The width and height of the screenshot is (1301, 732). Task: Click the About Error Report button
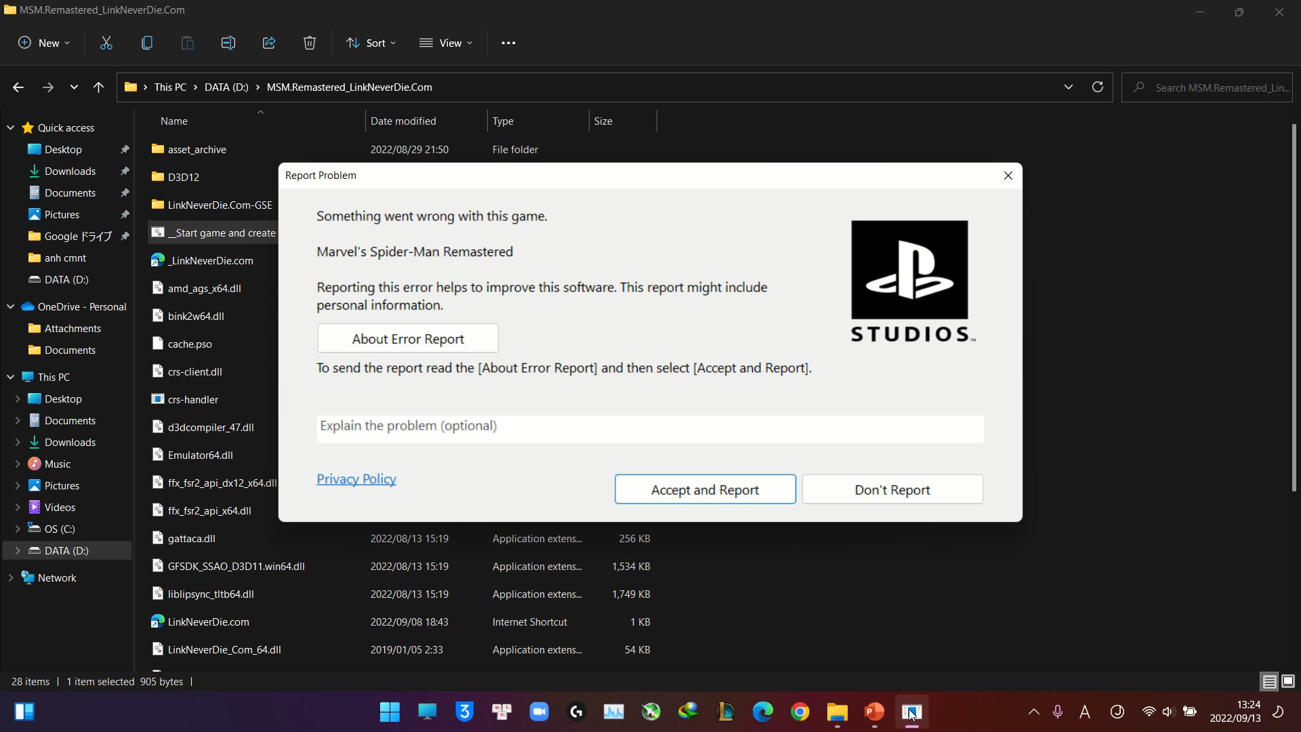[x=408, y=338]
